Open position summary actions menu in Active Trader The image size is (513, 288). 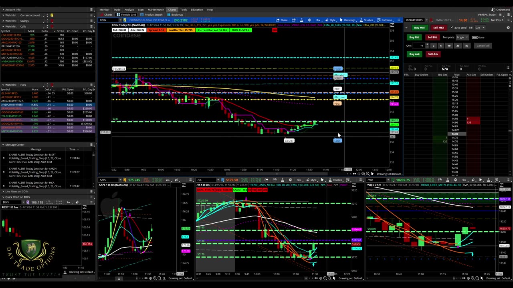pyautogui.click(x=508, y=68)
